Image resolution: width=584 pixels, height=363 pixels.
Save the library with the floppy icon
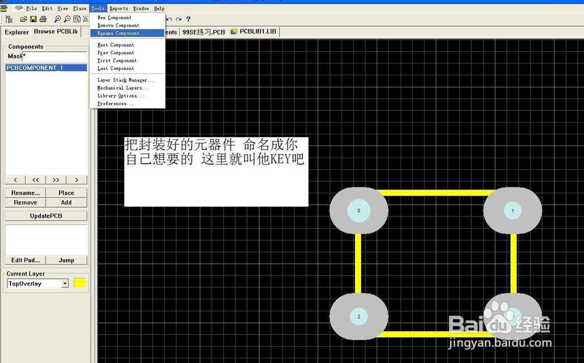33,19
